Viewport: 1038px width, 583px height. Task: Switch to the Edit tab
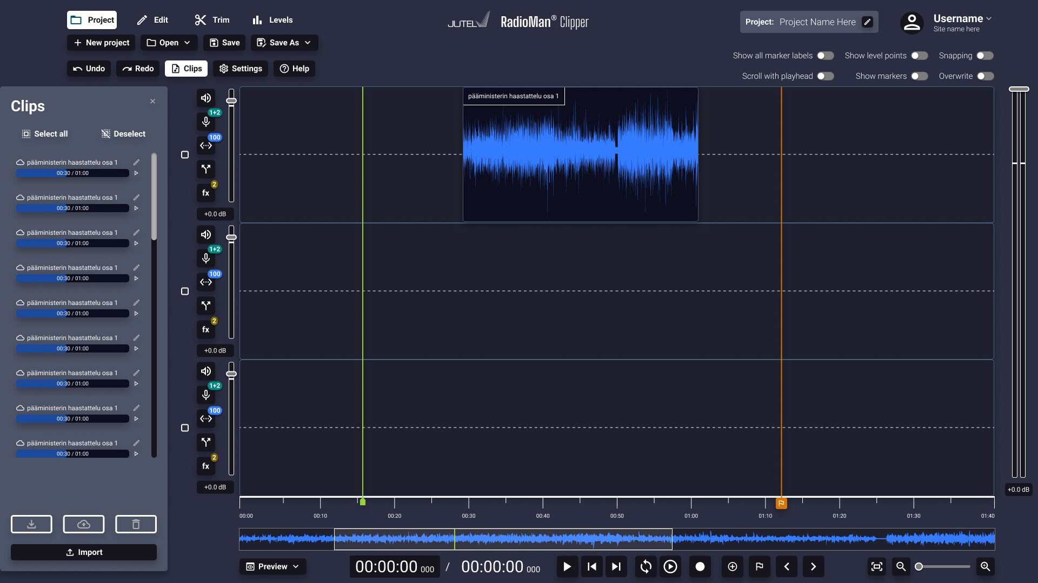click(x=152, y=20)
